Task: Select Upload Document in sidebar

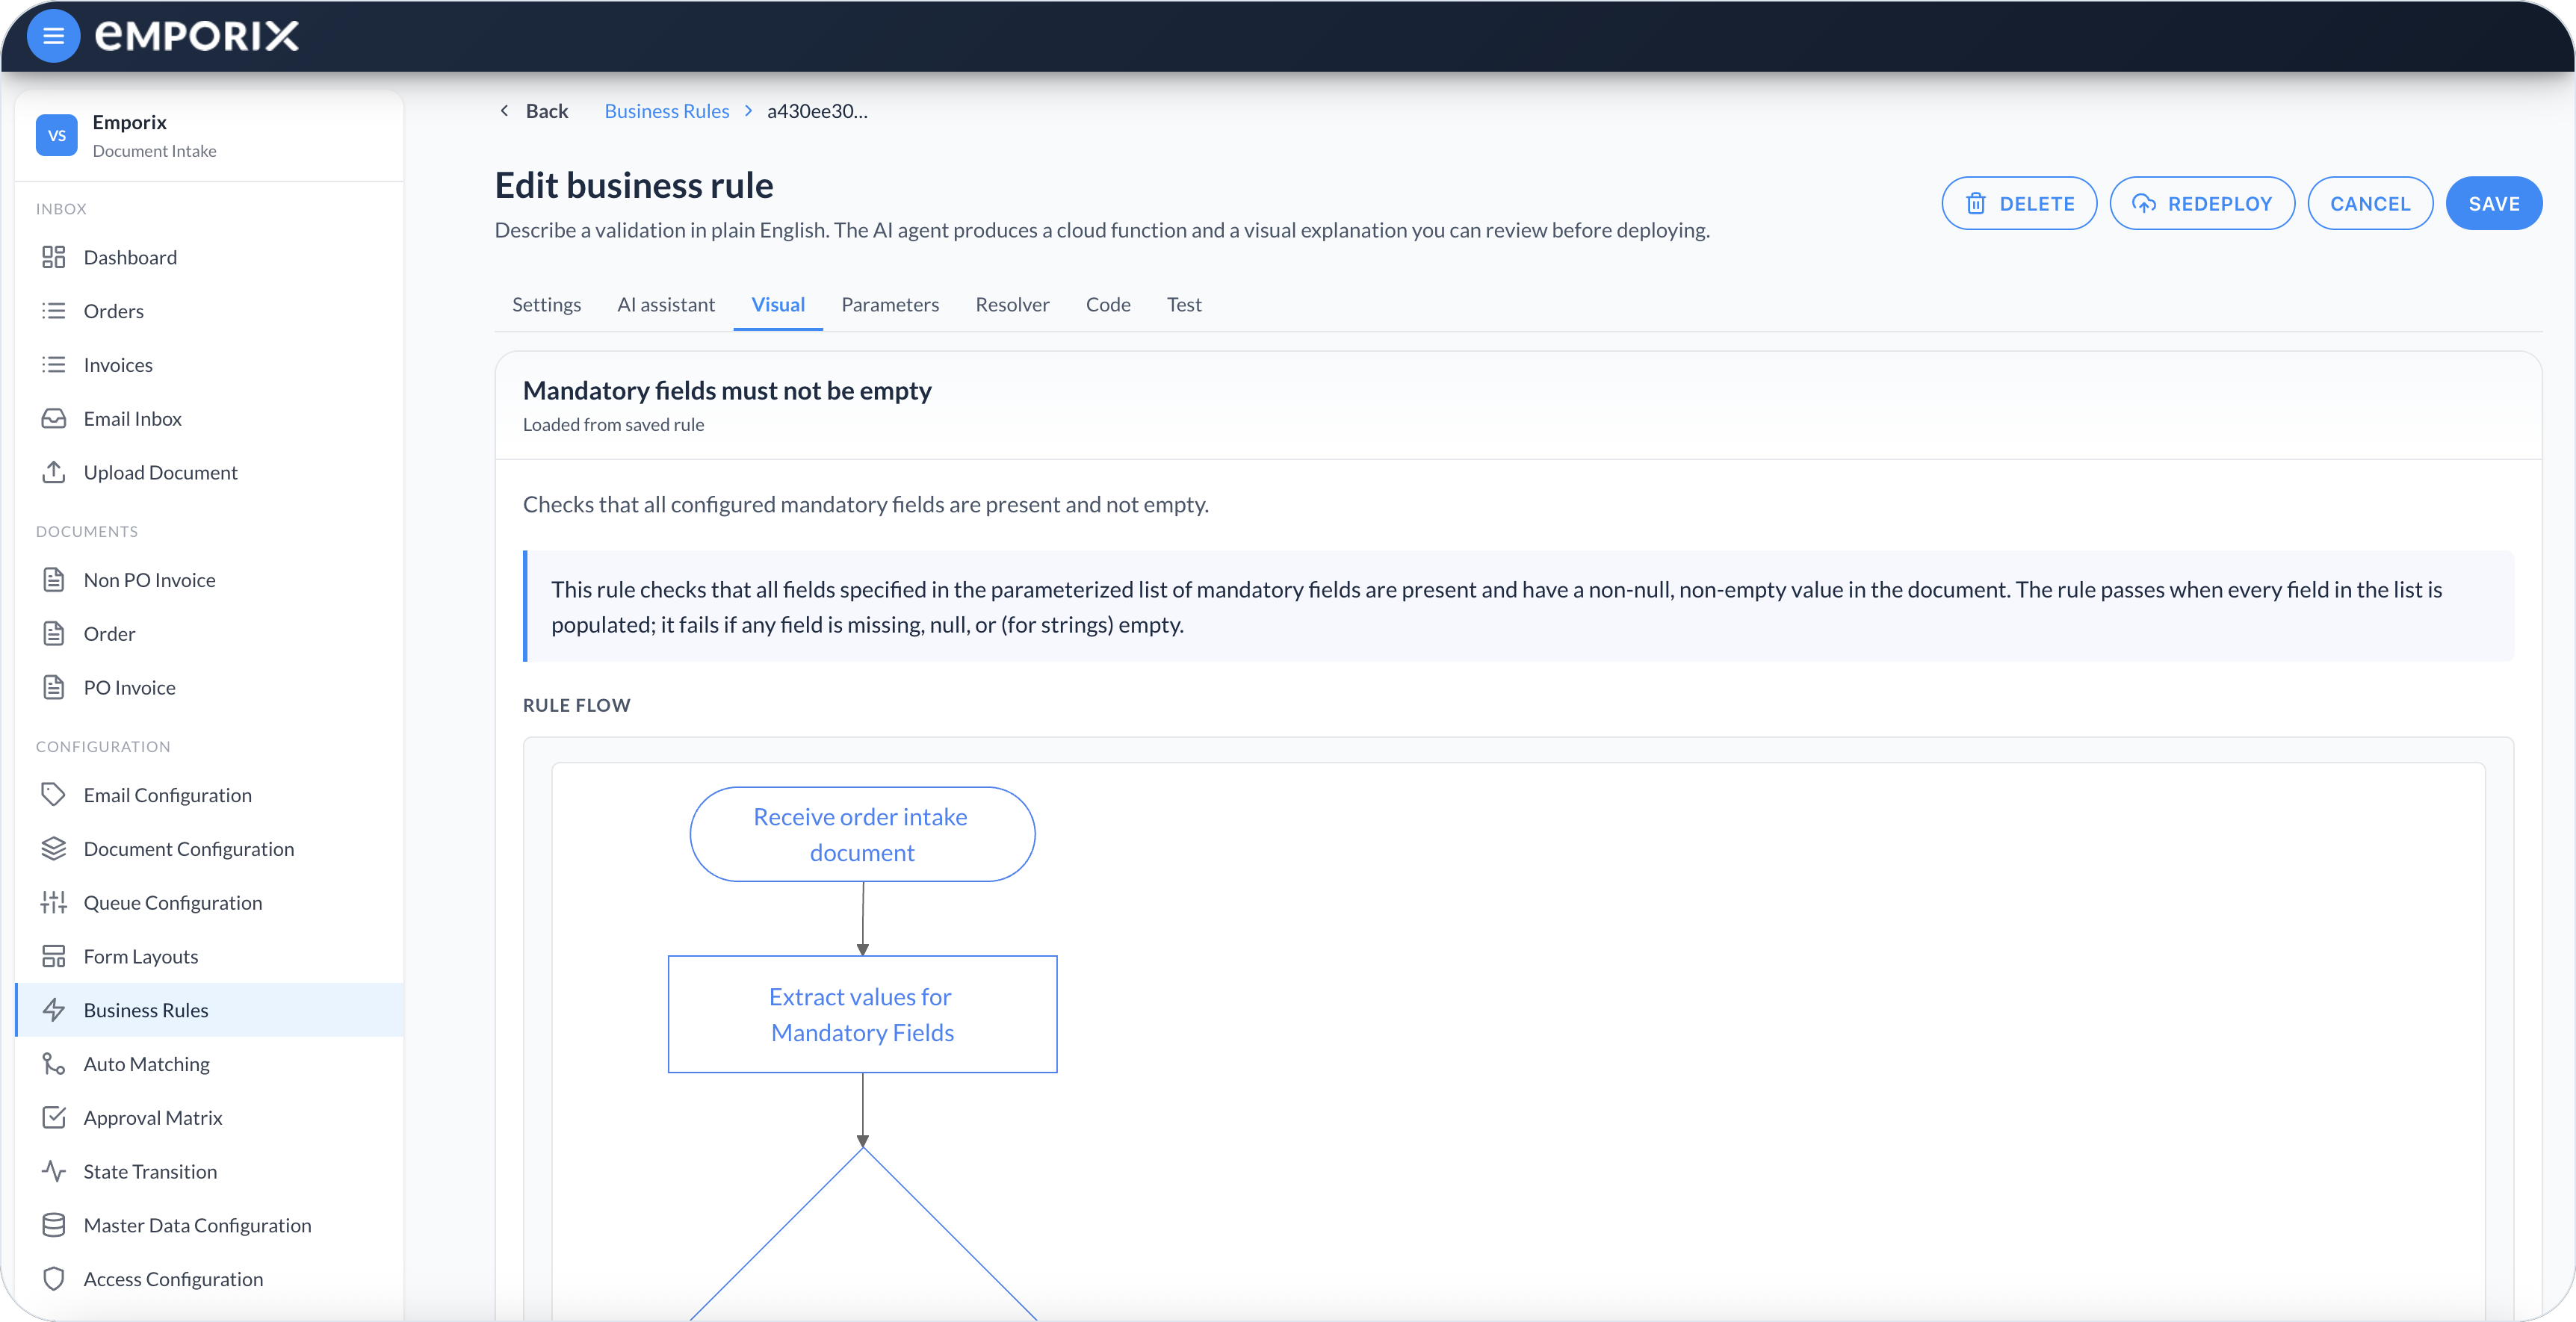Action: [210, 472]
